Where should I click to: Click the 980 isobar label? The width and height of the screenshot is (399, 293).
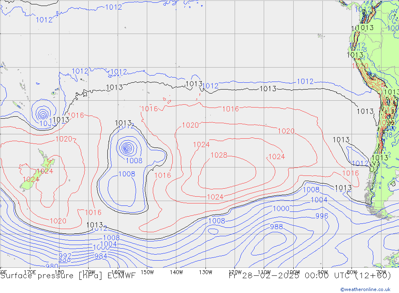pos(52,266)
